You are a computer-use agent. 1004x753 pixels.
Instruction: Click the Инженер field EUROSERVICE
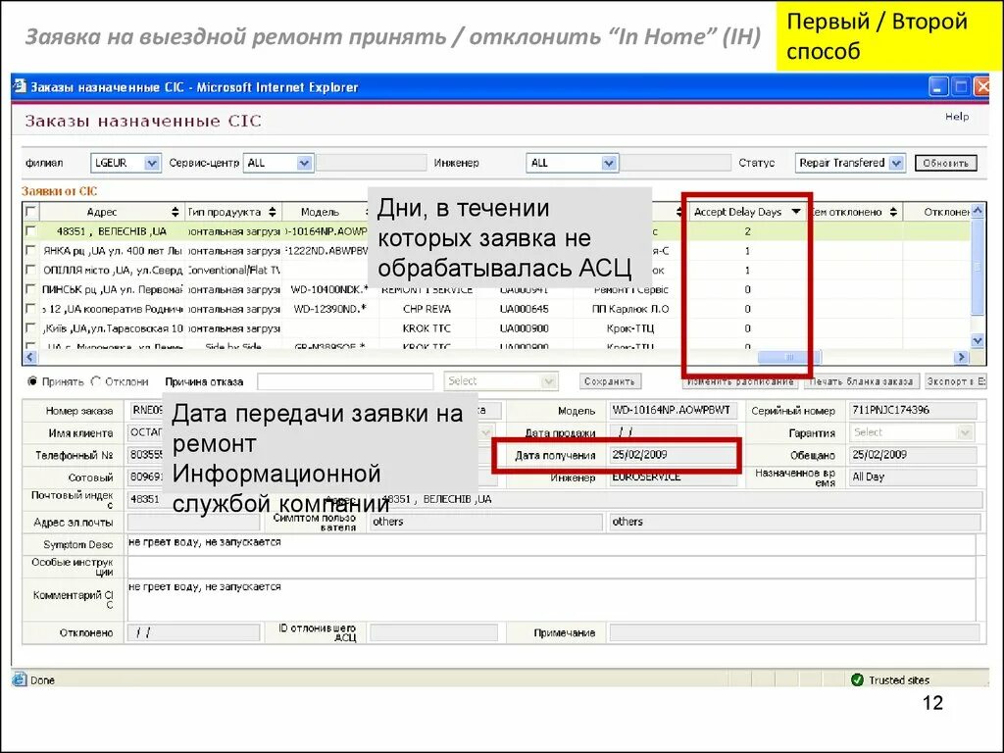pos(673,477)
